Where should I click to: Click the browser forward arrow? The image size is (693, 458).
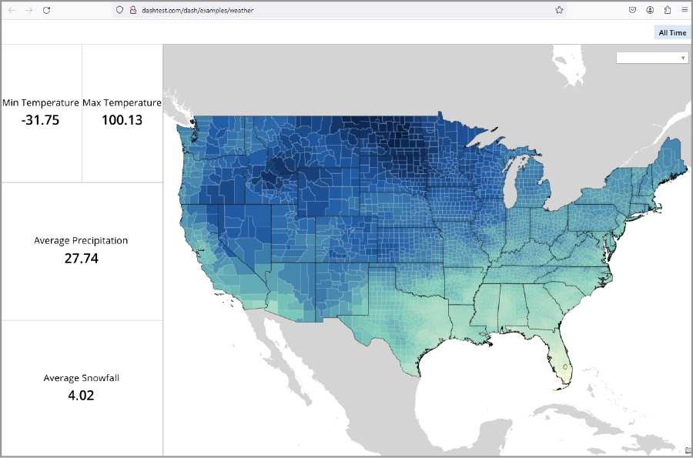point(29,10)
